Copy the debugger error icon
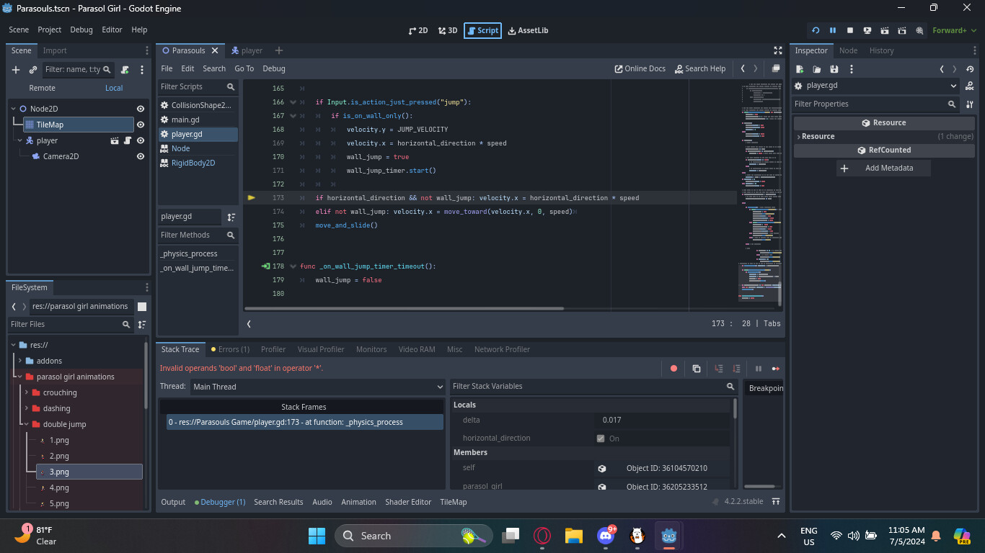985x553 pixels. (x=697, y=369)
